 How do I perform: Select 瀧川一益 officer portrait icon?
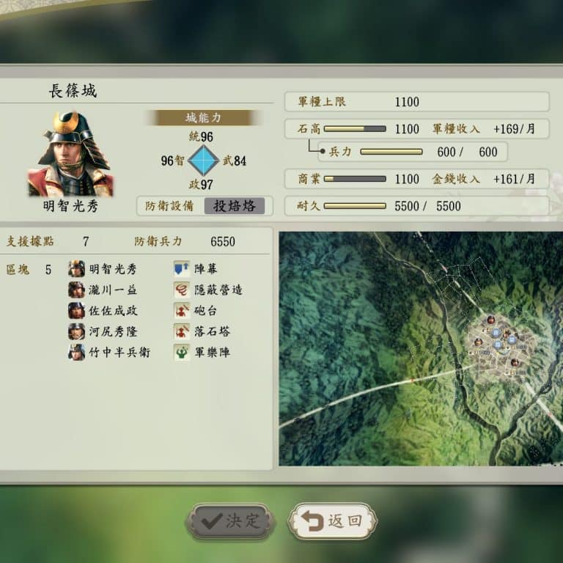point(76,290)
